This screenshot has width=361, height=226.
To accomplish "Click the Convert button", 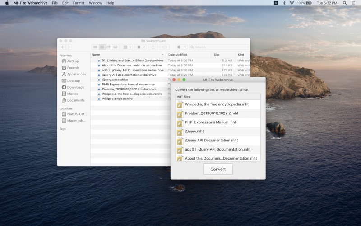I will point(218,169).
